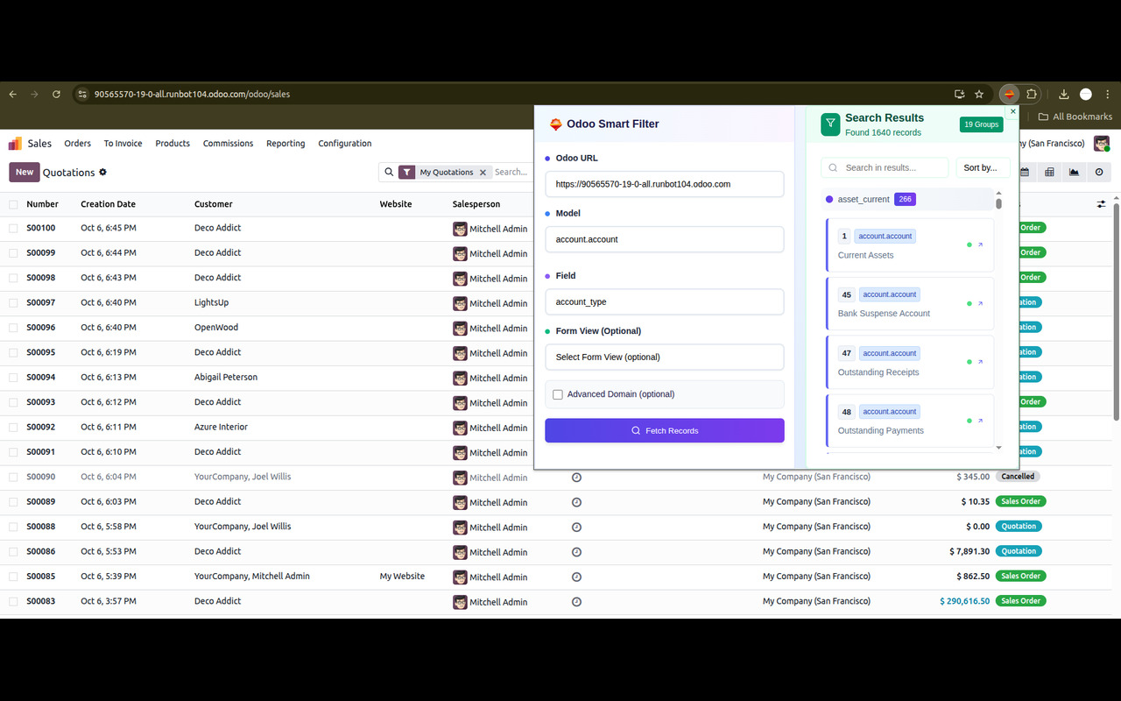This screenshot has width=1121, height=701.
Task: Click the 19 Groups badge
Action: click(981, 124)
